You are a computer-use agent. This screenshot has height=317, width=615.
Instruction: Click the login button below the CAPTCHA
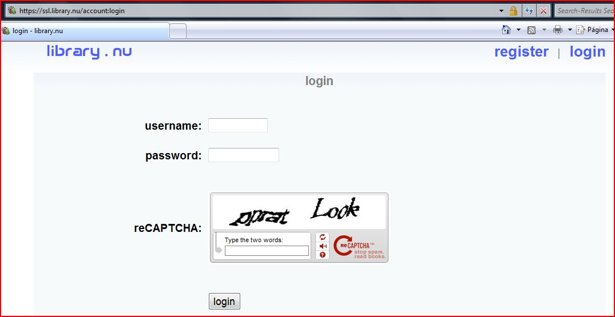click(224, 302)
